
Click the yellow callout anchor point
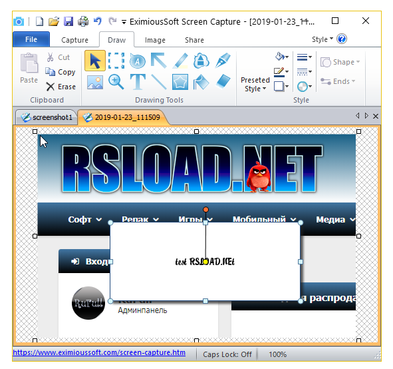205,262
